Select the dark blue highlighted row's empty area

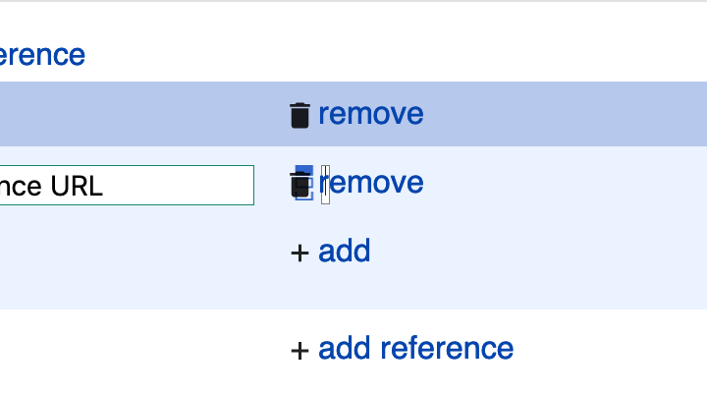click(x=136, y=114)
